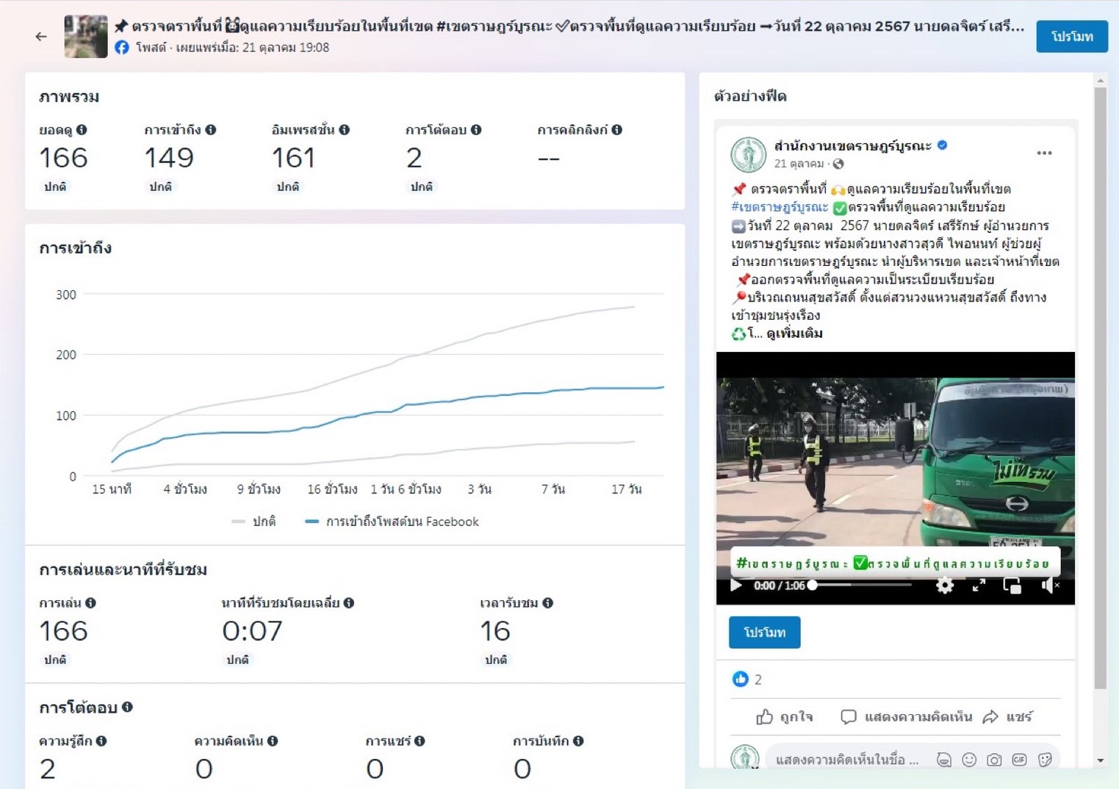Click info icon beside ยอดดู
The width and height of the screenshot is (1119, 789).
coord(82,130)
